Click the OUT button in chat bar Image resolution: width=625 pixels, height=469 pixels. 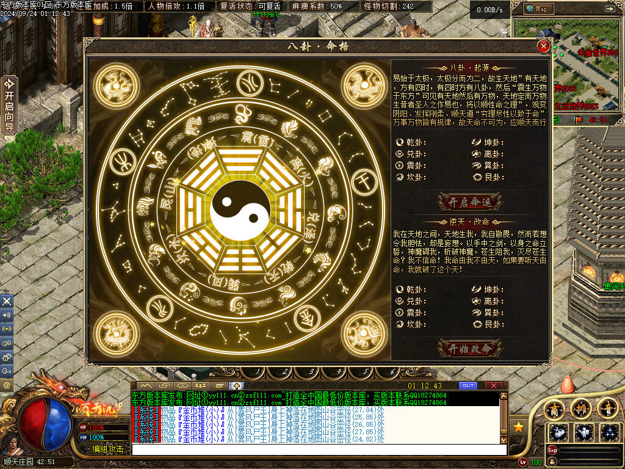pyautogui.click(x=468, y=386)
